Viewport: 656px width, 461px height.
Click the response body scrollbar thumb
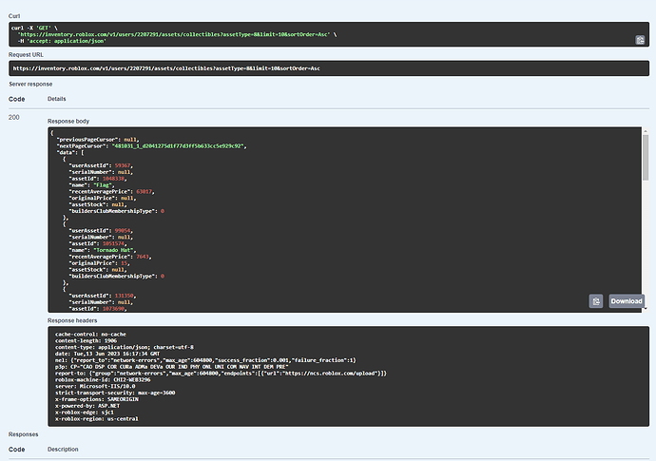[645, 163]
